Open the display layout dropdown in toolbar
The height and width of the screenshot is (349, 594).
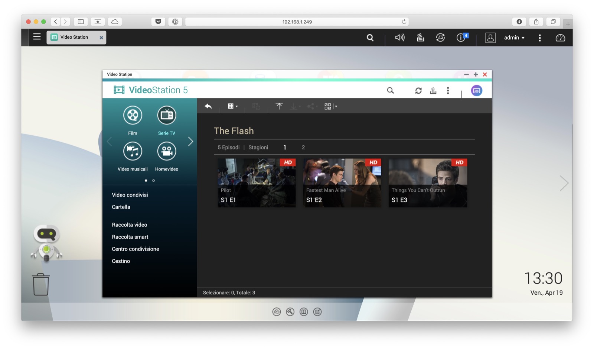(331, 106)
